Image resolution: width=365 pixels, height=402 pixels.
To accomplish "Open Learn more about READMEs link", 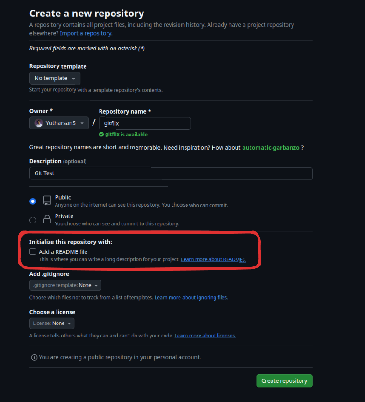I will tap(213, 259).
